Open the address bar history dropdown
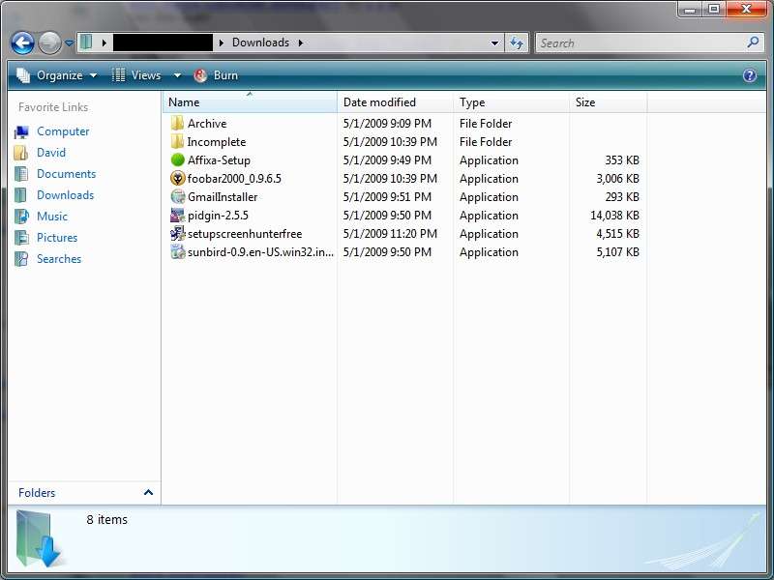Image resolution: width=774 pixels, height=580 pixels. tap(494, 43)
